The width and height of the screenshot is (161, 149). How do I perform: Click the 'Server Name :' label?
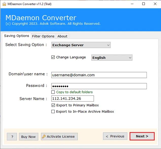tap(33, 99)
